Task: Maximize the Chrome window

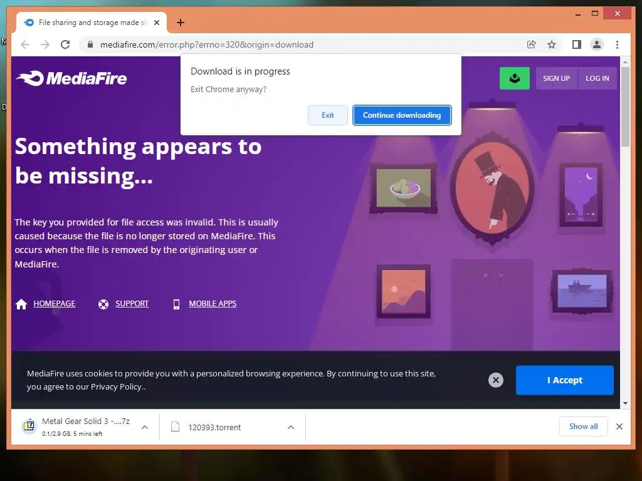Action: point(595,14)
